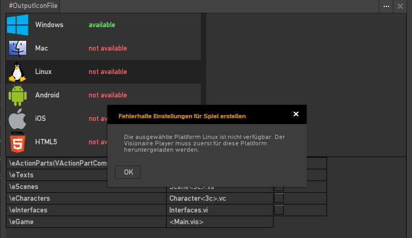
Task: Click the \eCharacters table cell
Action: 86,199
